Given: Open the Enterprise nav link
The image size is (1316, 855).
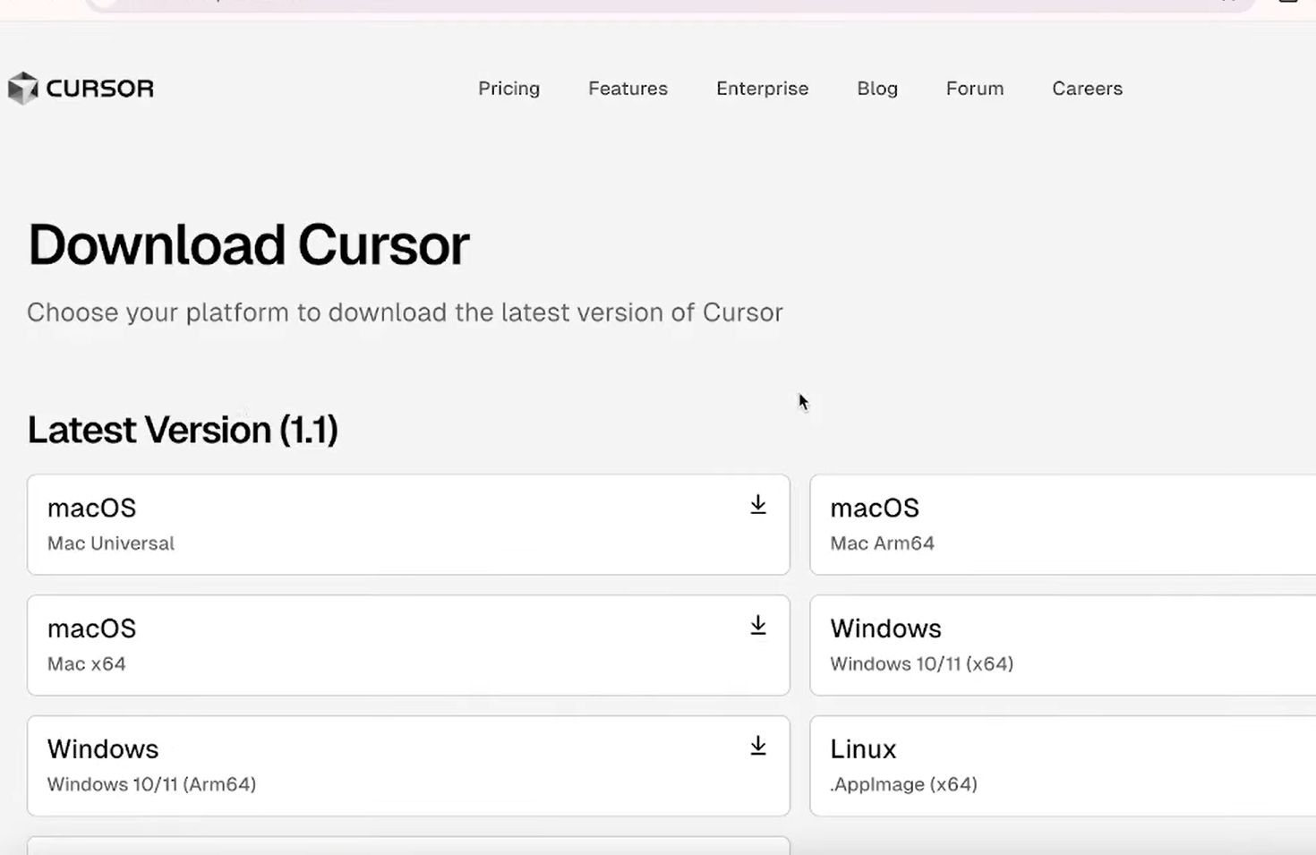Looking at the screenshot, I should 762,89.
